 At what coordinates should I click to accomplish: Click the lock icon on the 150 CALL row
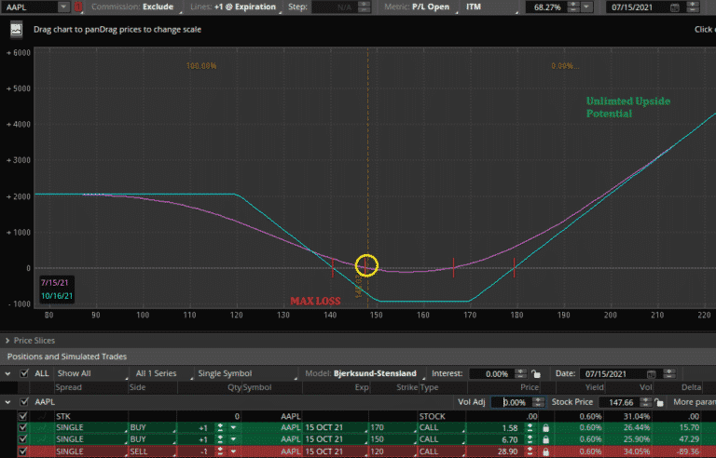(544, 438)
